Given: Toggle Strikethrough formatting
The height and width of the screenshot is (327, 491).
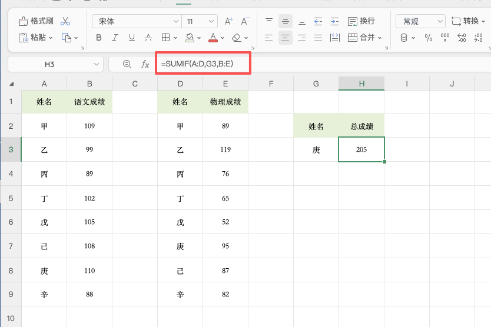Looking at the screenshot, I should [x=148, y=38].
